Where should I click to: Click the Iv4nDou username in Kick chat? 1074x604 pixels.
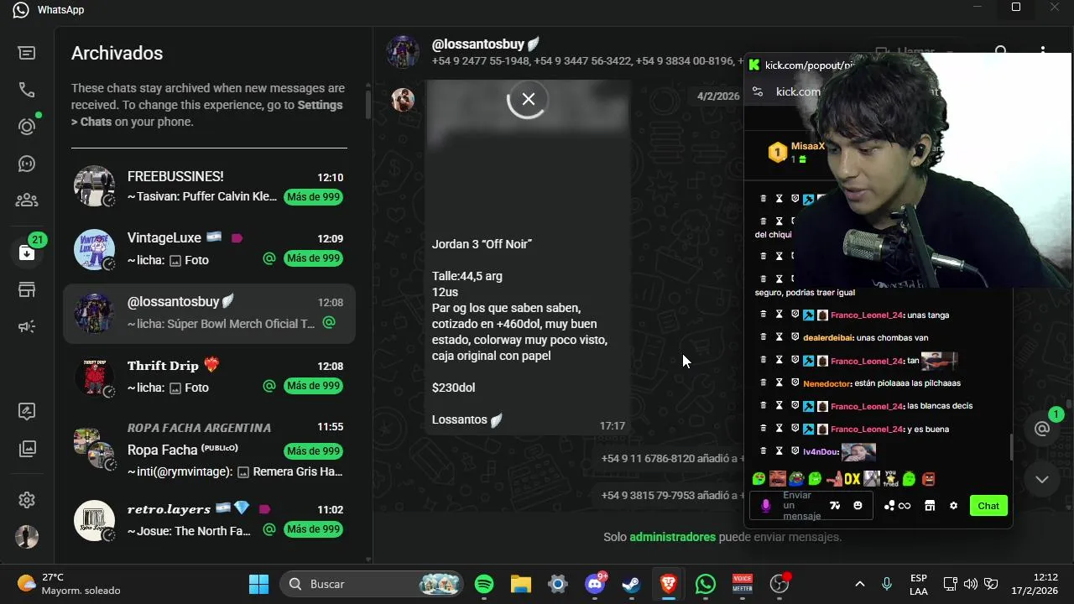pos(821,451)
